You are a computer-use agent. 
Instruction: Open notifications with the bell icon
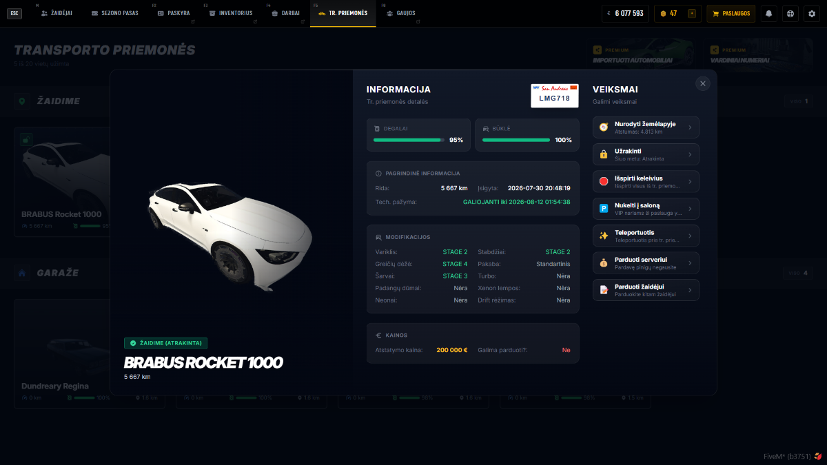click(768, 13)
